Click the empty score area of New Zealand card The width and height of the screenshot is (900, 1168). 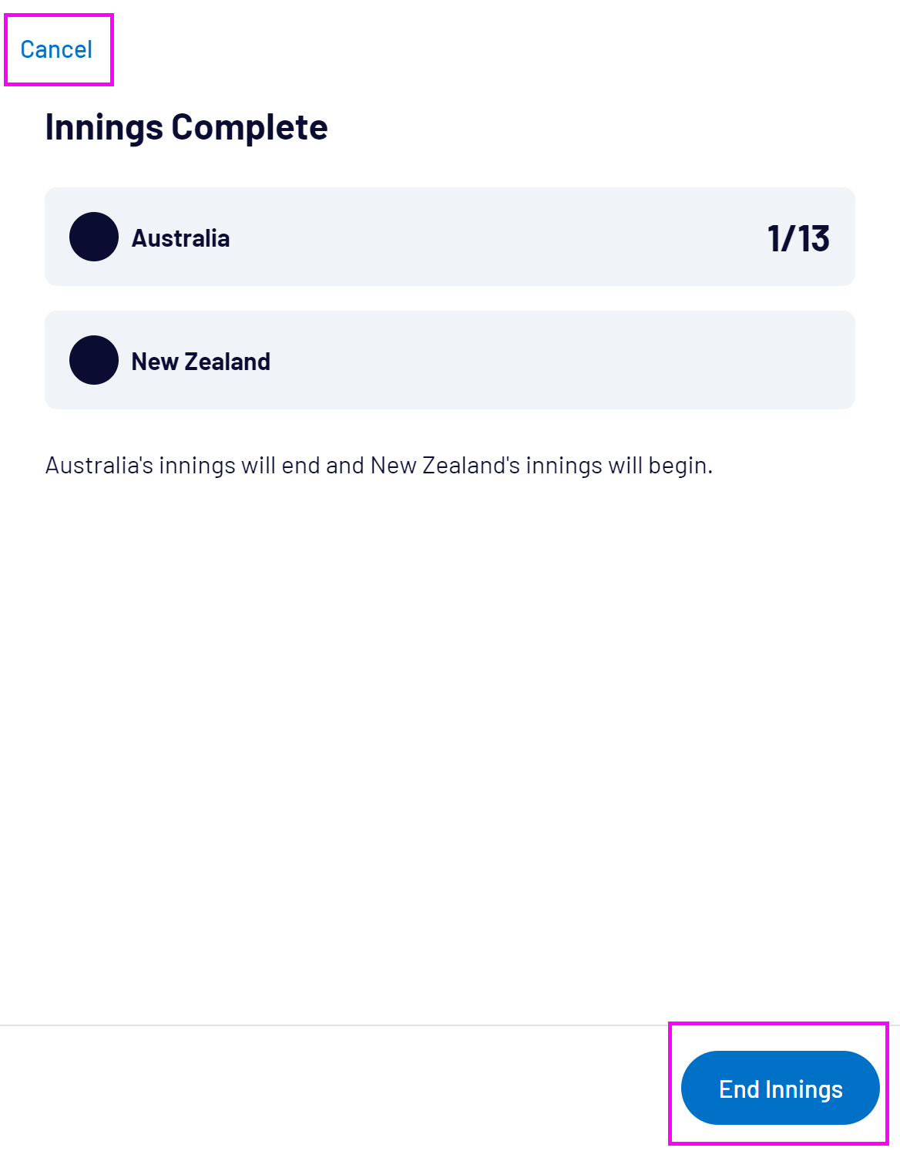771,360
